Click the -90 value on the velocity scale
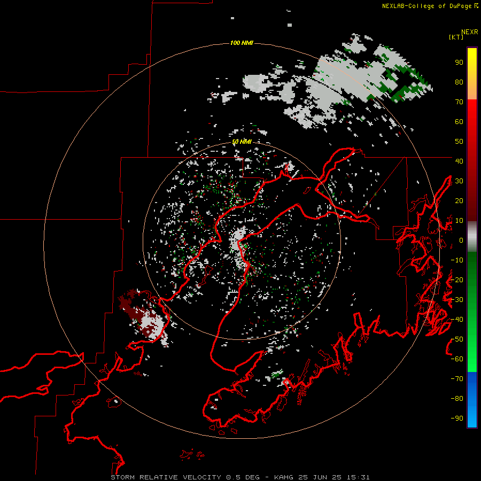This screenshot has width=481, height=481. [x=457, y=418]
